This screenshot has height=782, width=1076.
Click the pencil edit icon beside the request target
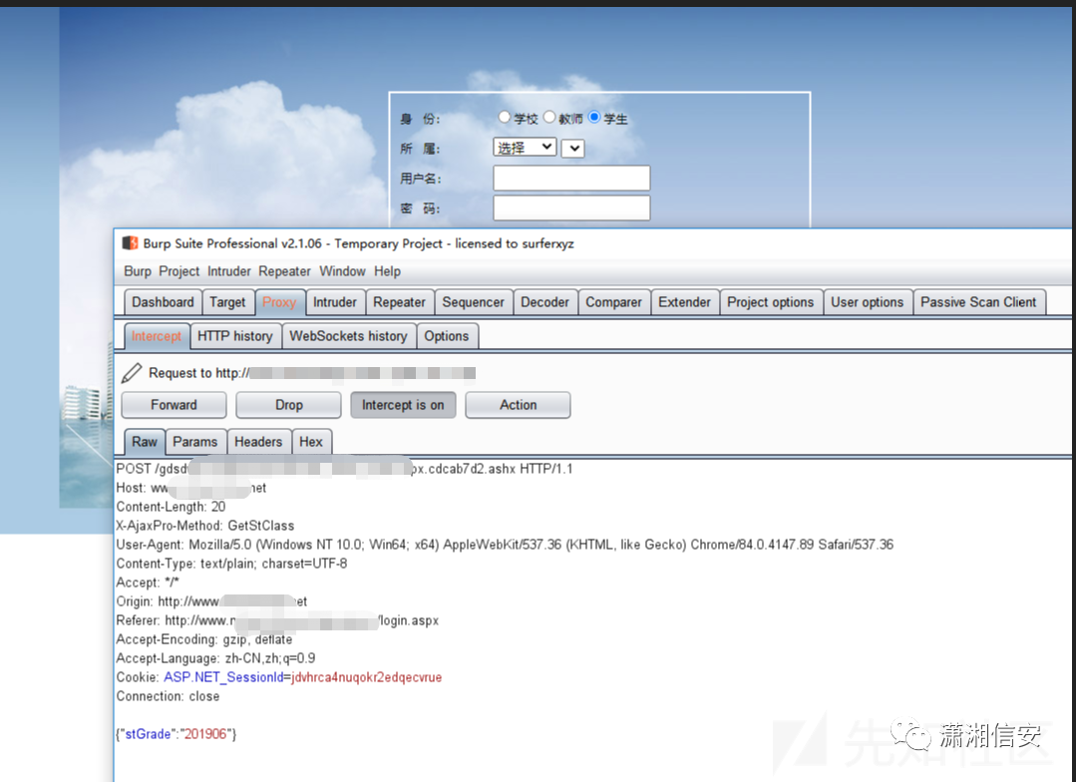coord(131,373)
